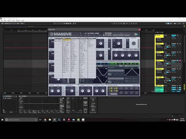Switch Massive to Browser view
The width and height of the screenshot is (186, 139).
pos(127,35)
